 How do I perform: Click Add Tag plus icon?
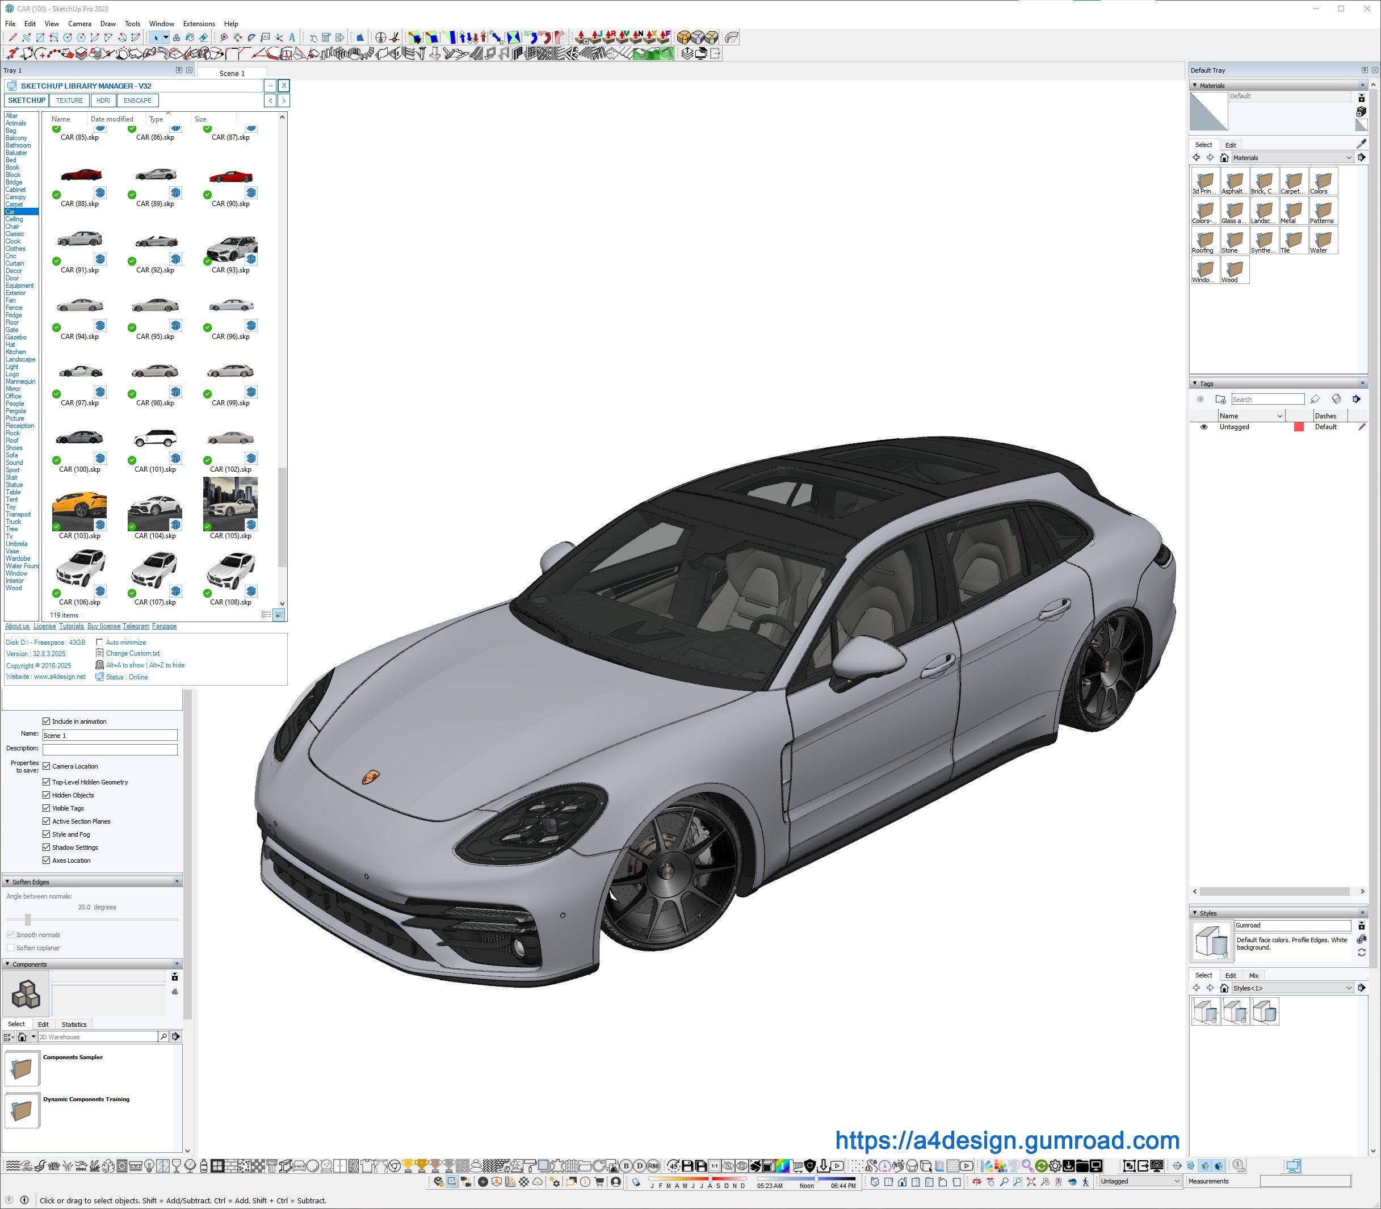(x=1200, y=398)
